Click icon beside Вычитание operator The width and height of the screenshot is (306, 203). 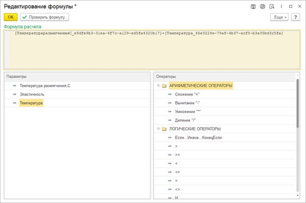click(170, 103)
